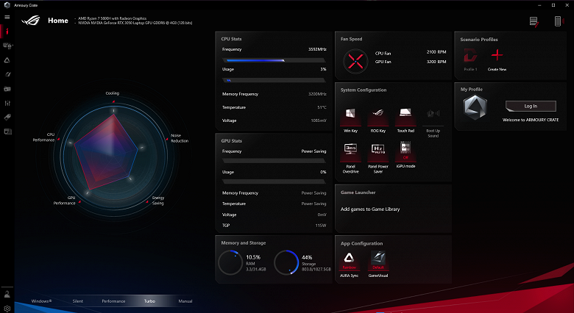Open GameVisual app configuration
Viewport: 574px width, 313px height.
click(378, 259)
